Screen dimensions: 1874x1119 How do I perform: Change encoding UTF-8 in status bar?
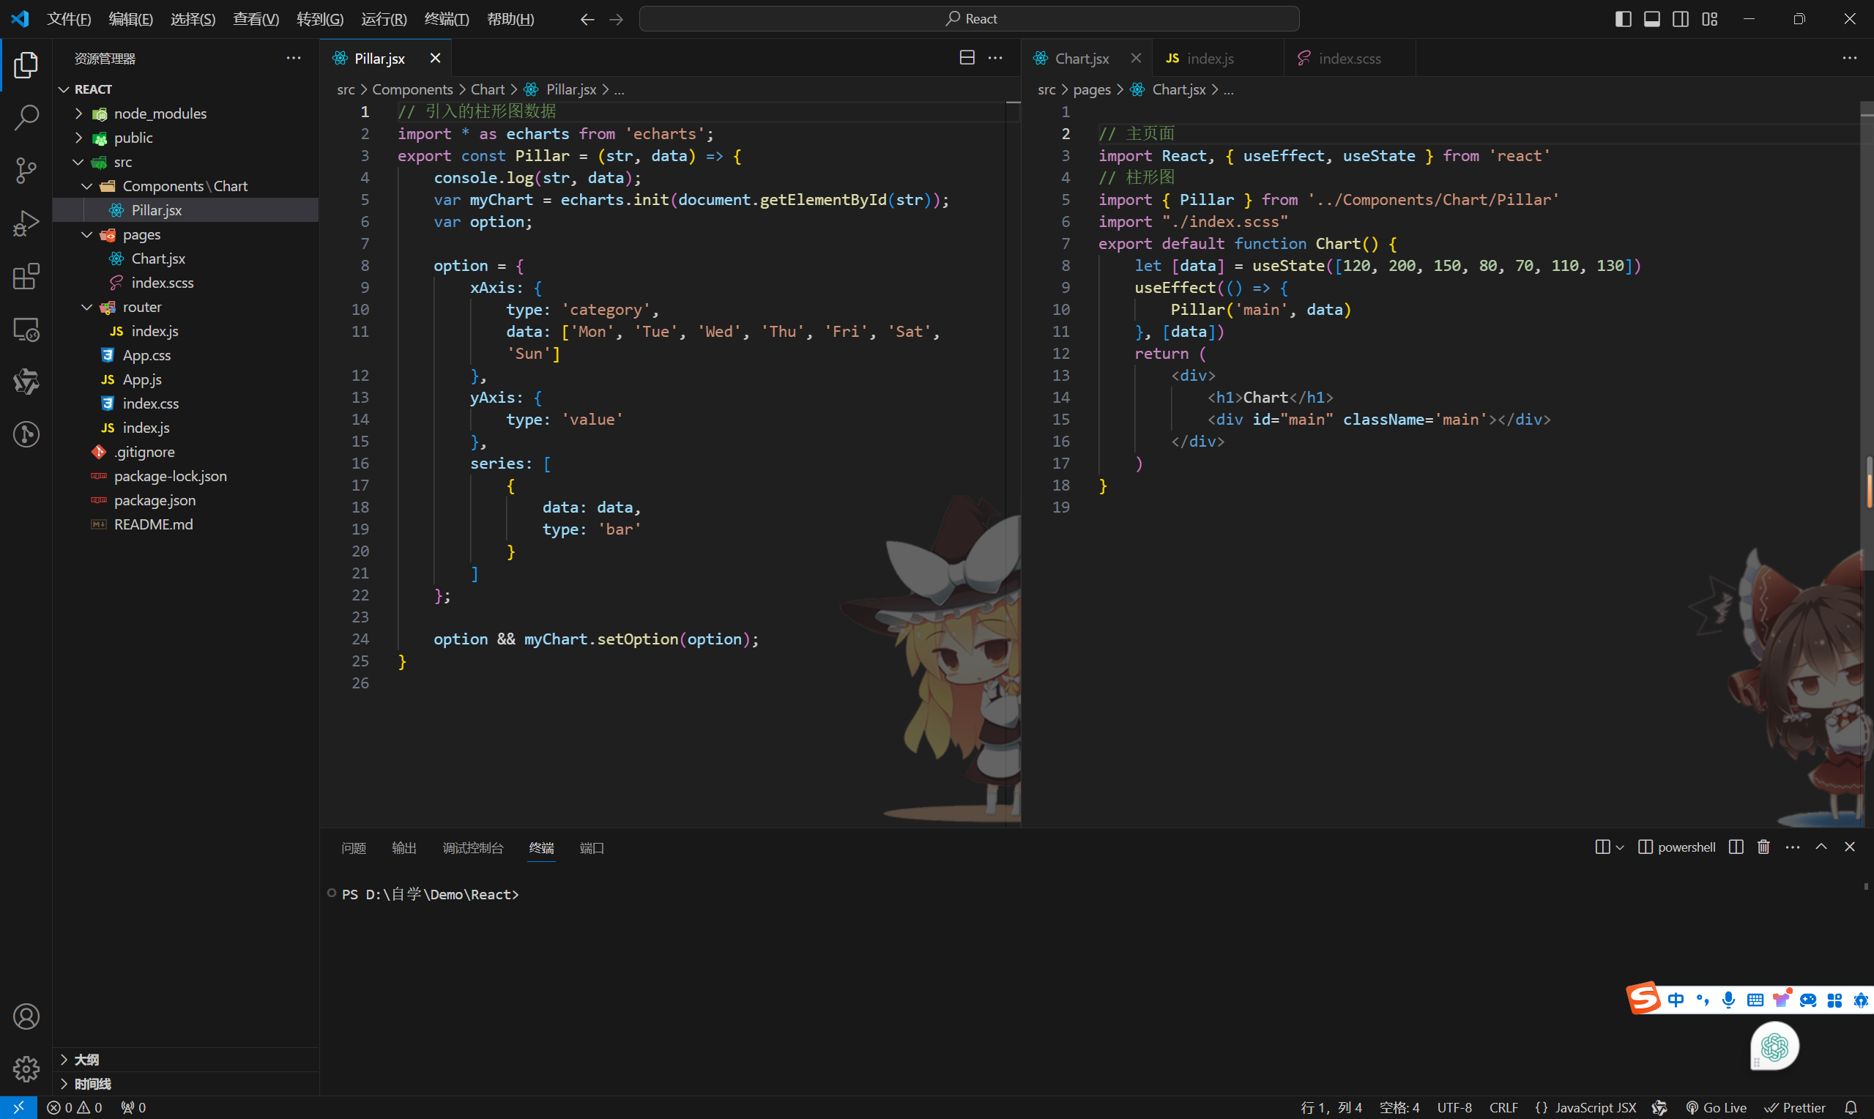1454,1108
